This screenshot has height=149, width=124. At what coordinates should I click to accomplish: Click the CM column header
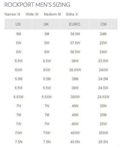pyautogui.click(x=103, y=24)
